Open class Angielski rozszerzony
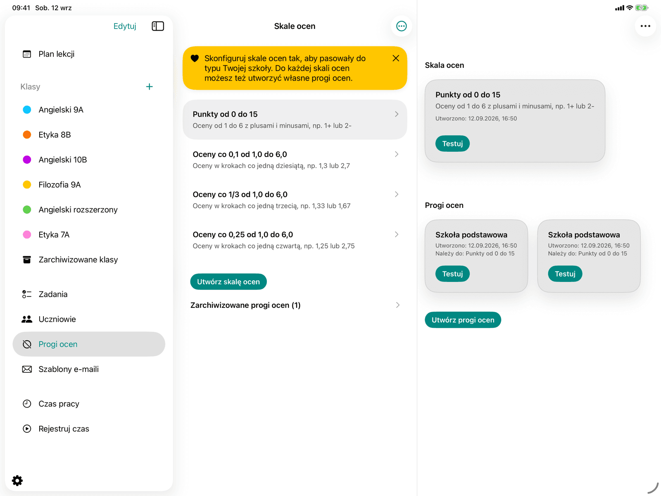This screenshot has width=661, height=496. coord(89,210)
